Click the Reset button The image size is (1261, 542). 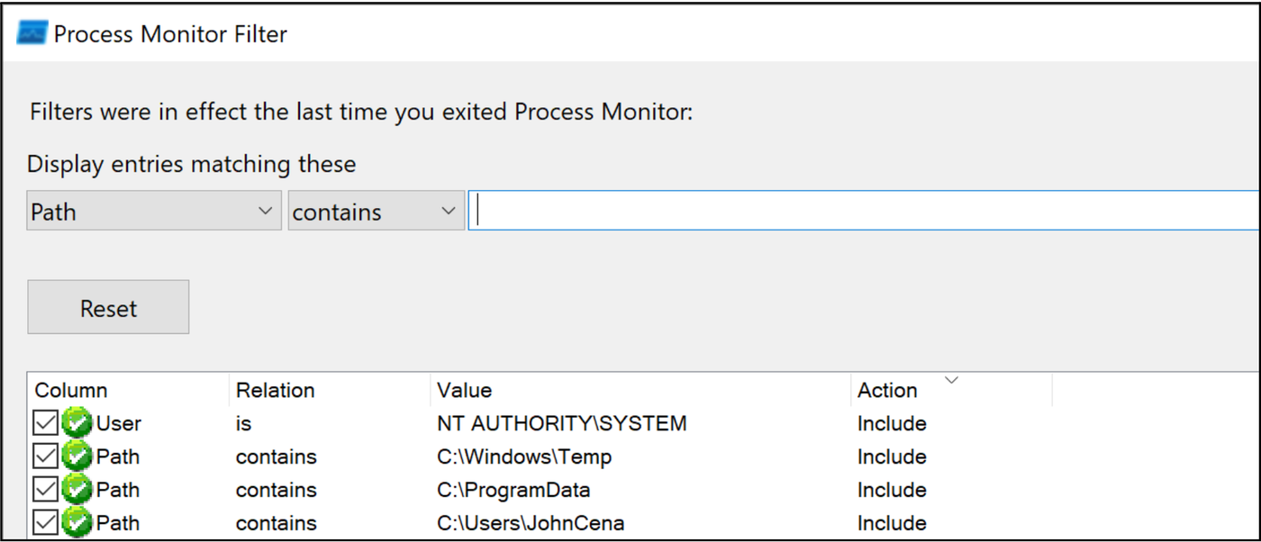(108, 307)
